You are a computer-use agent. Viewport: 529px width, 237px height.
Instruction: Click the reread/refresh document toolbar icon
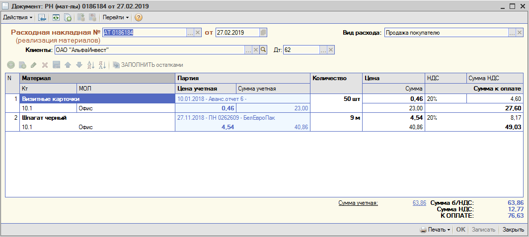pyautogui.click(x=56, y=17)
